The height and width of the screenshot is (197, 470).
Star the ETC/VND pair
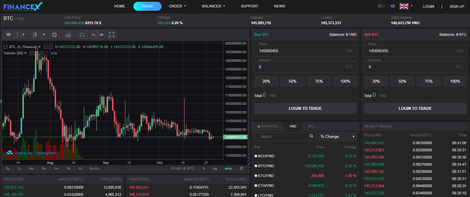256,176
